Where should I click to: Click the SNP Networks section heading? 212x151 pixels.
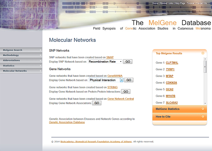pyautogui.click(x=59, y=51)
